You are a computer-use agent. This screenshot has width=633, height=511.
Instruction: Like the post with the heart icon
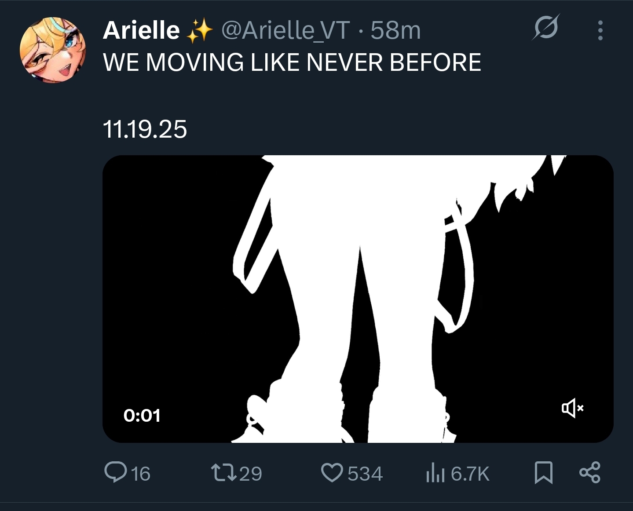332,473
